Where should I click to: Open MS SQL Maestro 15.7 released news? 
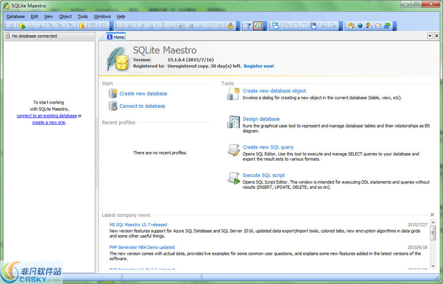(138, 224)
